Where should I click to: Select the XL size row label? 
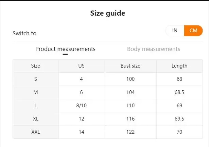click(x=36, y=119)
